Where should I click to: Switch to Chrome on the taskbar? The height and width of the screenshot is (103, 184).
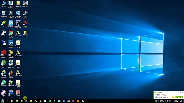point(26,101)
